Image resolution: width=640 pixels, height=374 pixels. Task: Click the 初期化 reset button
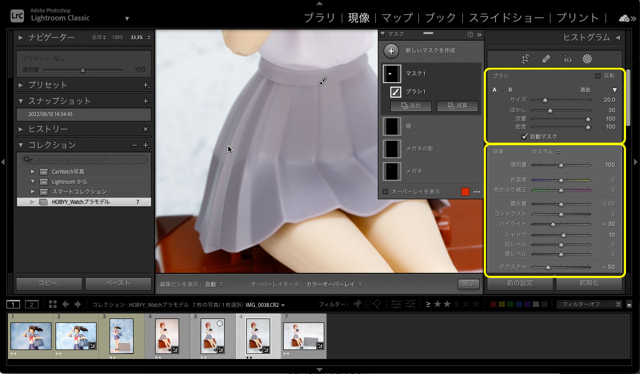pos(589,283)
